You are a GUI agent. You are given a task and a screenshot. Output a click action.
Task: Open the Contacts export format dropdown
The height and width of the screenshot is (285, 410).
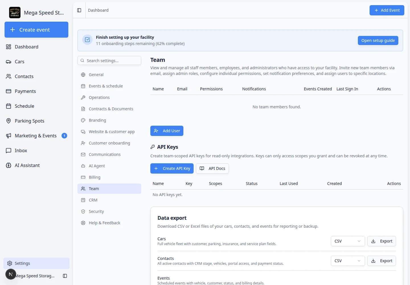click(x=348, y=261)
